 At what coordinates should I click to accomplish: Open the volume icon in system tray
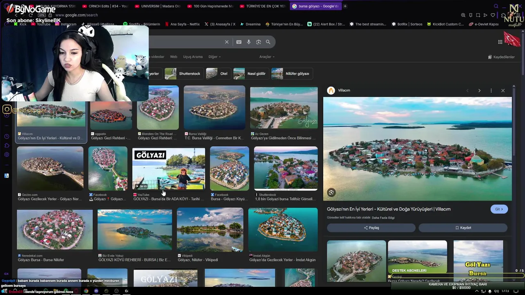[x=497, y=291]
